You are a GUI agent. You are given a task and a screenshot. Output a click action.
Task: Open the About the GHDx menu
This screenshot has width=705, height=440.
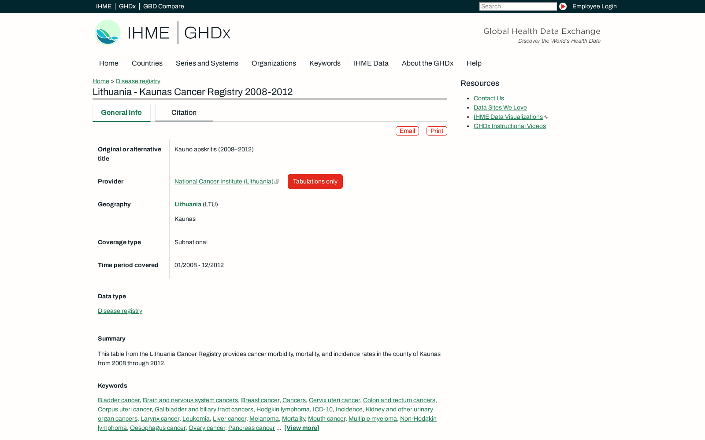pos(427,63)
